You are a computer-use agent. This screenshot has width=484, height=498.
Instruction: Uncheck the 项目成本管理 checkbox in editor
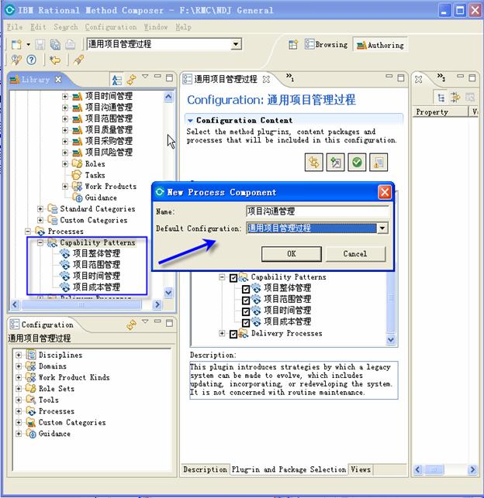coord(246,323)
